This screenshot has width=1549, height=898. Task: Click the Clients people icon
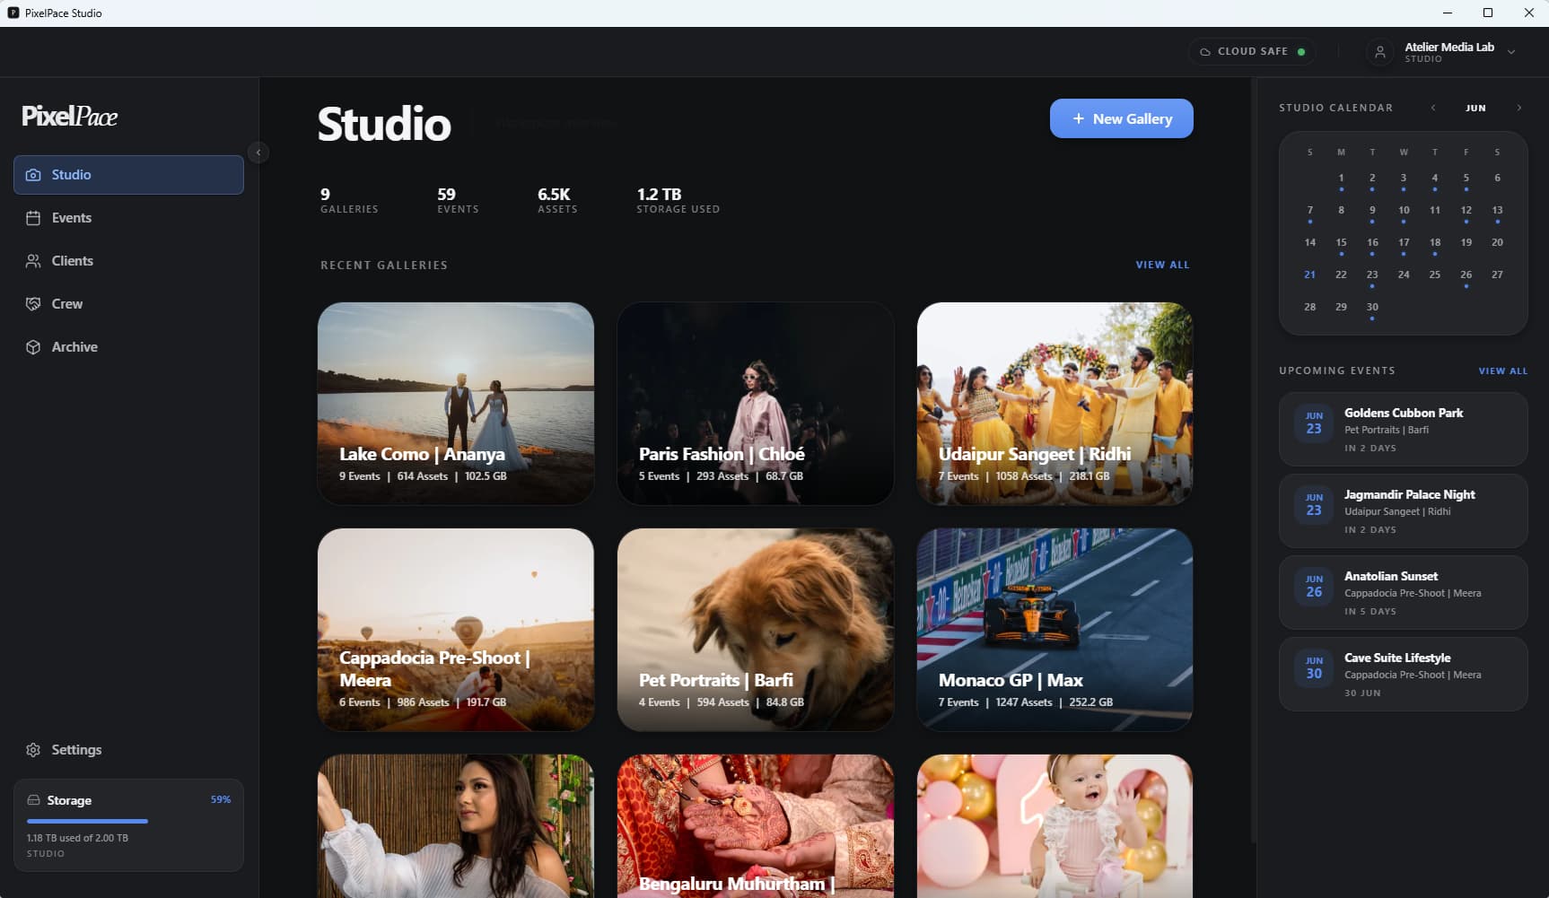pos(33,261)
